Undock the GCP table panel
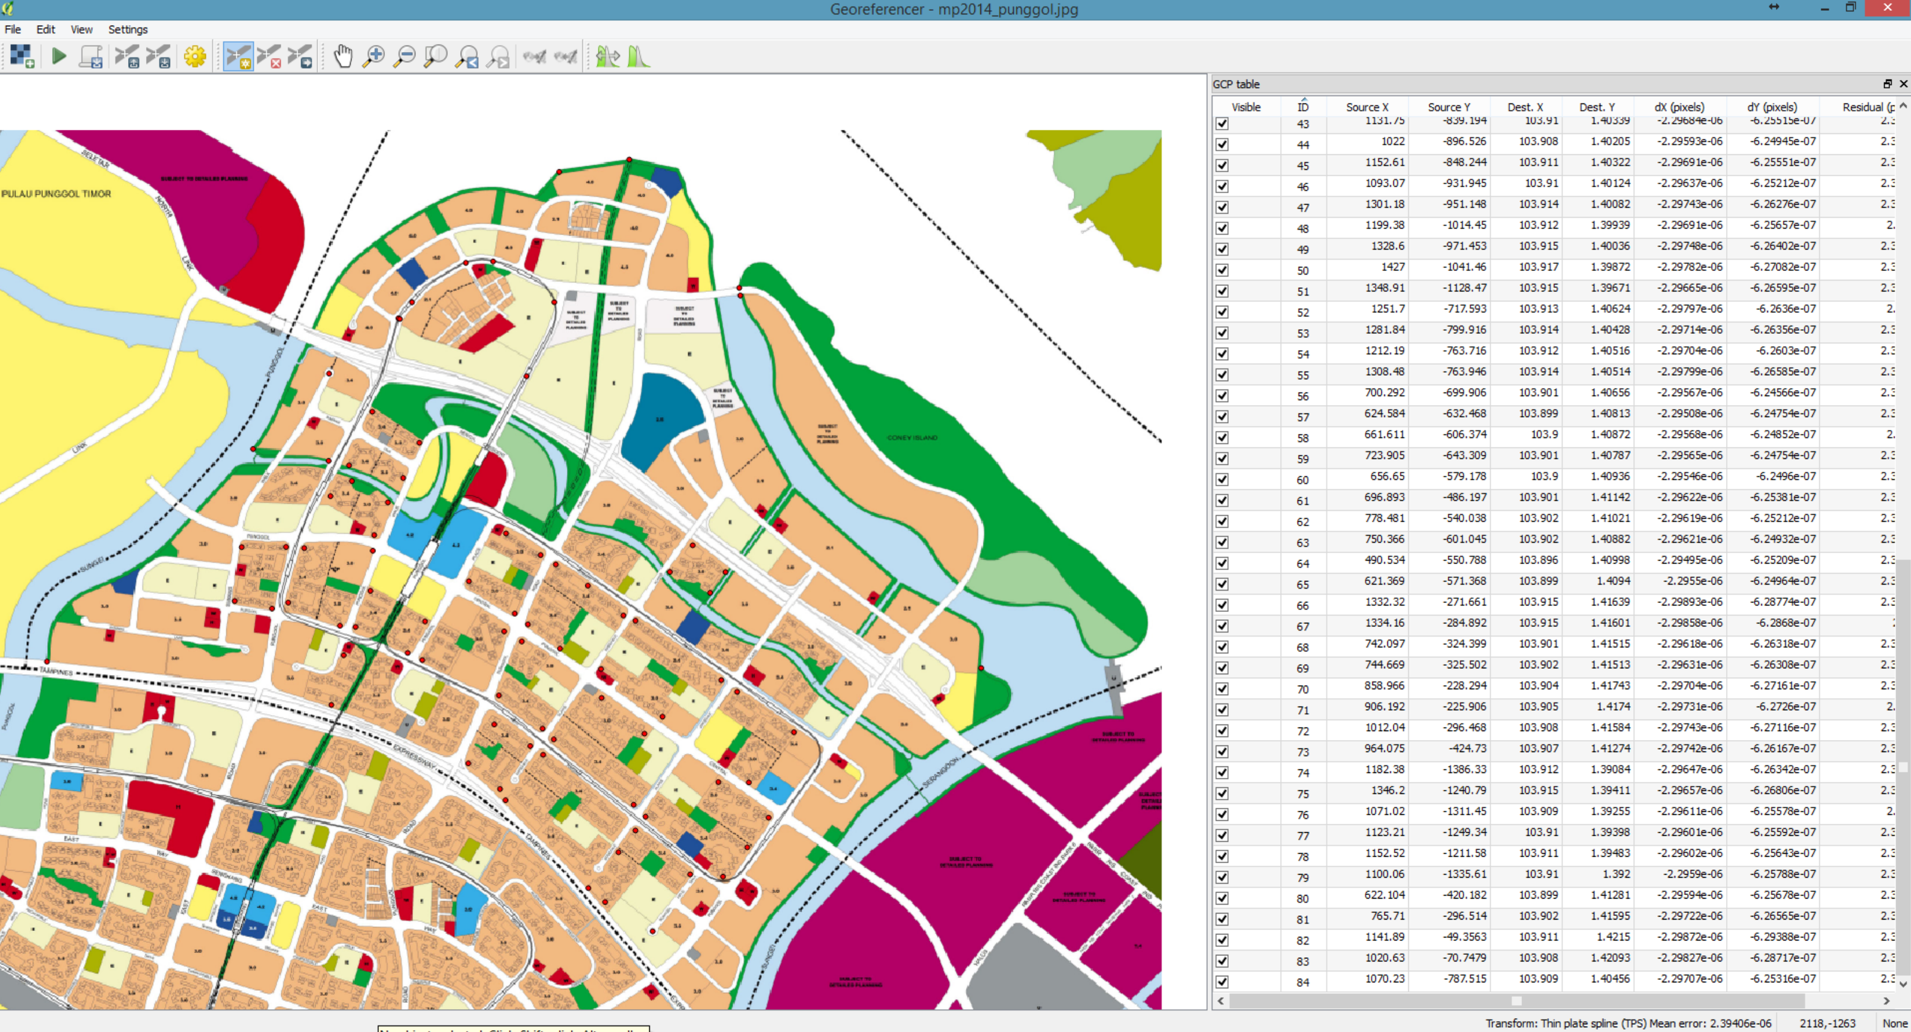 click(1887, 84)
